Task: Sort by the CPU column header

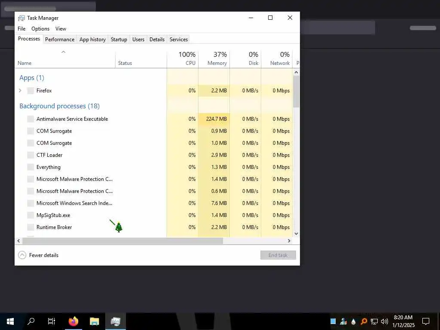Action: coord(183,58)
